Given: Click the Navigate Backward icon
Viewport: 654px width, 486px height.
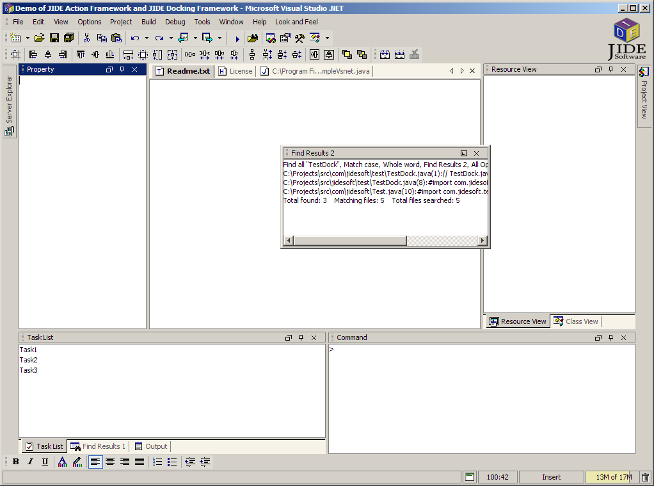Looking at the screenshot, I should 183,38.
